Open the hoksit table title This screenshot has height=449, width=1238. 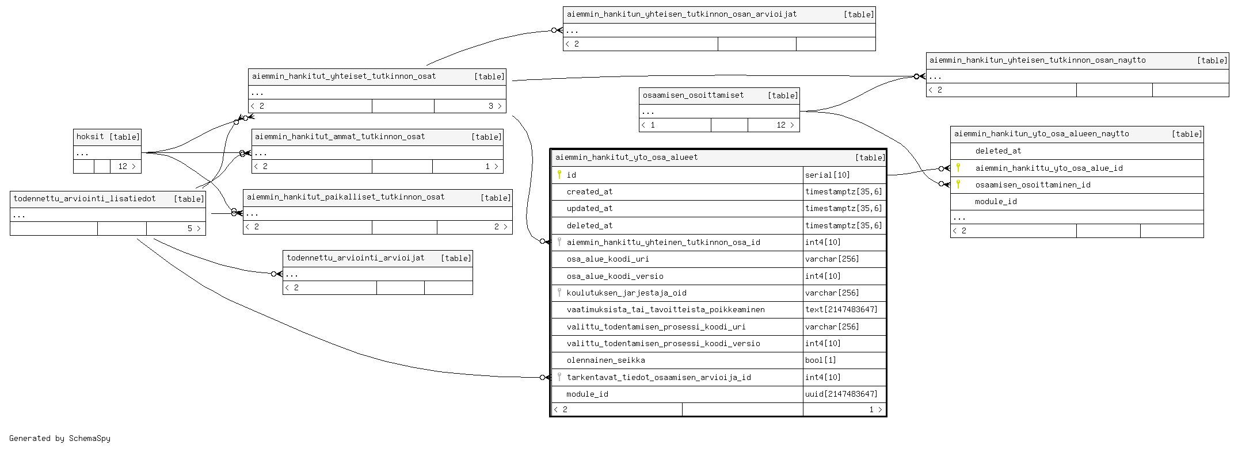[90, 136]
